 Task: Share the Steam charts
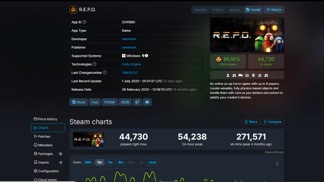click(x=251, y=122)
